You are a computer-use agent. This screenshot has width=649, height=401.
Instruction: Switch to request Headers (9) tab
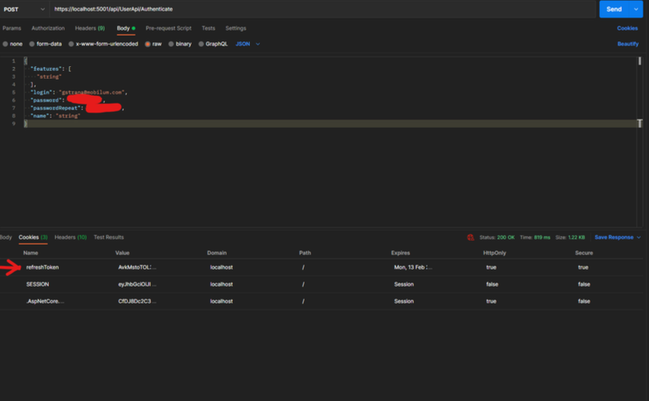pyautogui.click(x=90, y=28)
